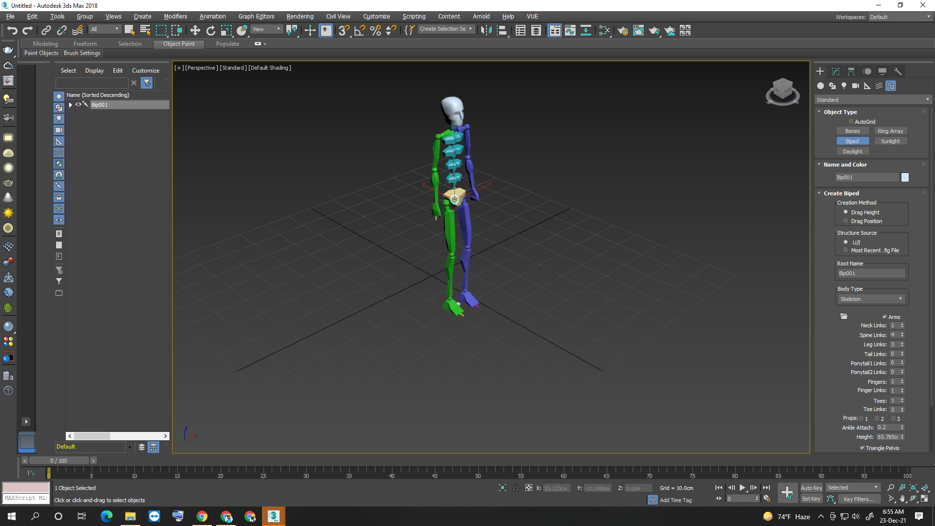
Task: Open File Explorer from the taskbar
Action: click(130, 516)
